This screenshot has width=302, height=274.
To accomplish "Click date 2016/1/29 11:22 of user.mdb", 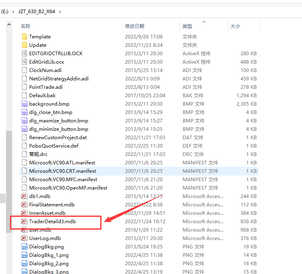I will point(144,230).
